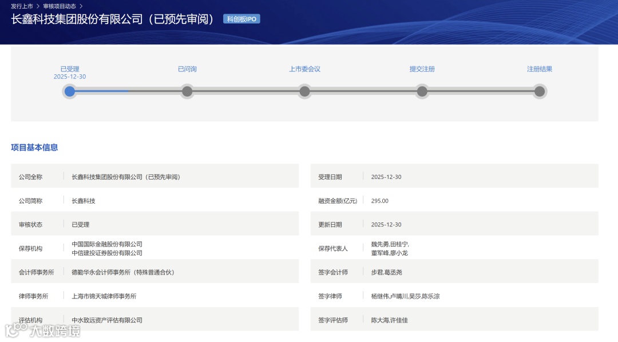
Task: Select the 上市委会议 stage label
Action: [x=304, y=69]
